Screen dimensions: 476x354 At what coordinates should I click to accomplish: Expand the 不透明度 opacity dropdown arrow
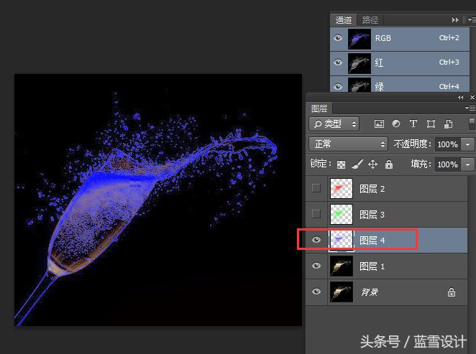point(469,144)
